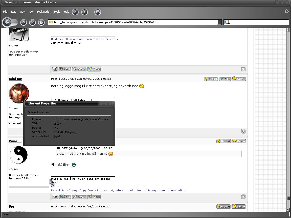Viewport: 292px width, 218px height.
Task: Open the Go menu
Action: [31, 12]
